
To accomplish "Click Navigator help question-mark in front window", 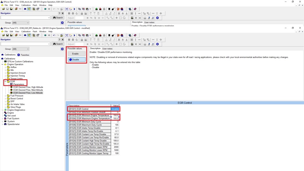I will click(59, 40).
